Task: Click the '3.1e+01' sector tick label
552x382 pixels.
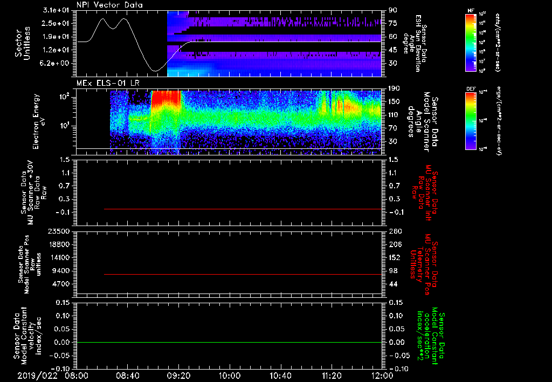Action: click(x=56, y=10)
